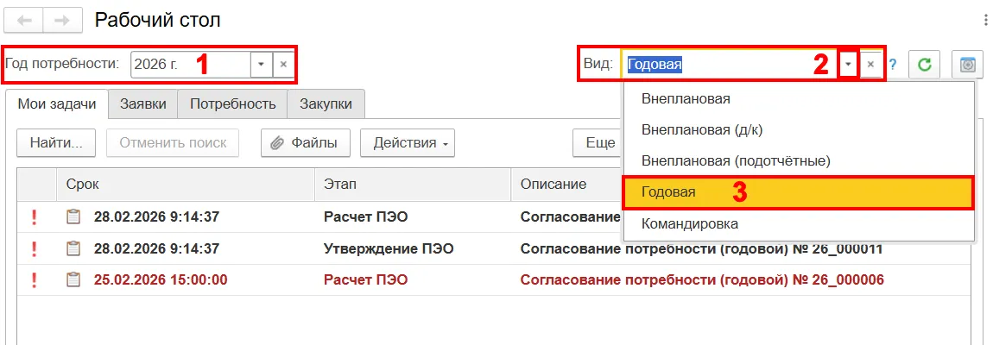Viewport: 993px width, 345px height.
Task: Click the Найти... button
Action: pos(56,143)
